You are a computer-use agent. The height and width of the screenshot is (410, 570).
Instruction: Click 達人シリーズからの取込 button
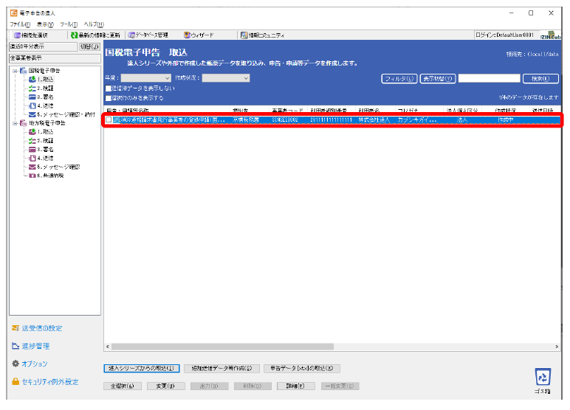[x=142, y=368]
